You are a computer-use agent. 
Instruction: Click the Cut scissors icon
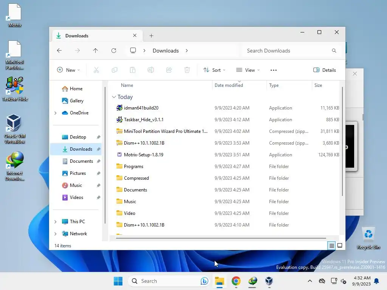96,70
